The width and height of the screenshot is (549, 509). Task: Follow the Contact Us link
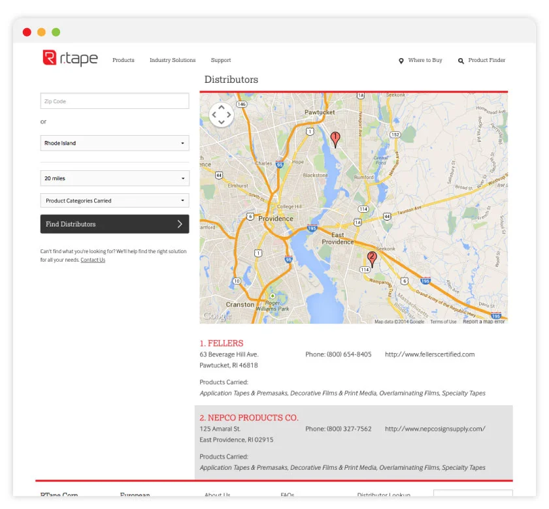pos(93,260)
